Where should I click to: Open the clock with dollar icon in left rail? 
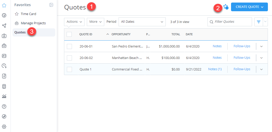pyautogui.click(x=4, y=66)
